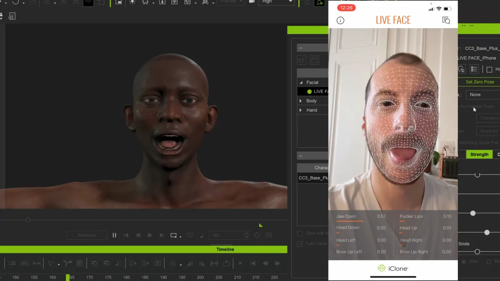Toggle the Start with checkbox
The image size is (500, 281).
pyautogui.click(x=300, y=233)
